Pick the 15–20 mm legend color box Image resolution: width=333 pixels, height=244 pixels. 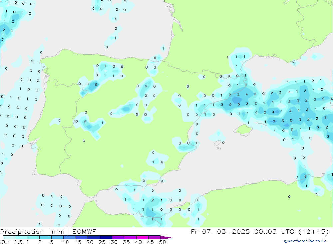pos(82,237)
